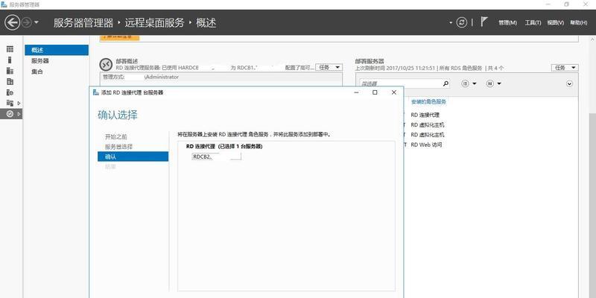Click the RDCB2 server entry in the wizard

tap(217, 156)
